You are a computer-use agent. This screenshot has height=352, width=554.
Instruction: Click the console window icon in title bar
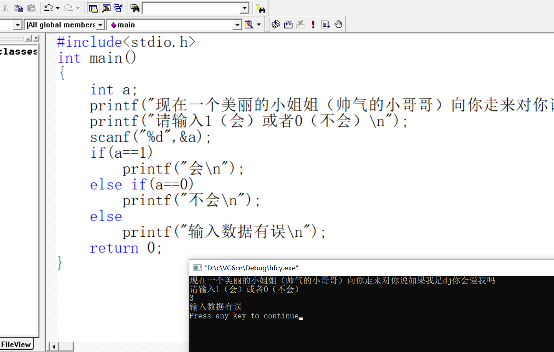pos(197,268)
